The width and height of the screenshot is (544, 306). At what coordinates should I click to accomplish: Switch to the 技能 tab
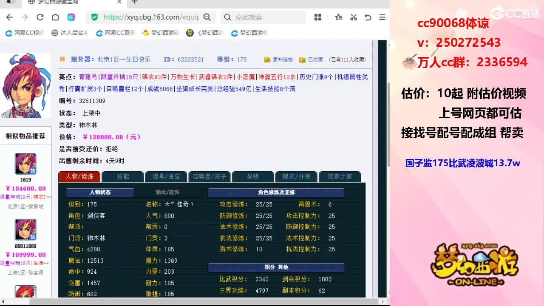click(x=123, y=176)
